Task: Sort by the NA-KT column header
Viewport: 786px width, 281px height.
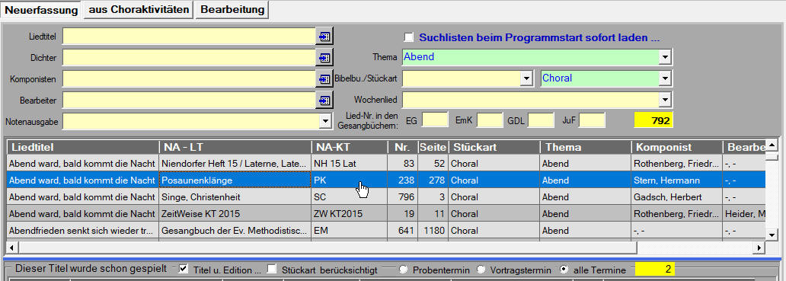Action: pos(350,147)
